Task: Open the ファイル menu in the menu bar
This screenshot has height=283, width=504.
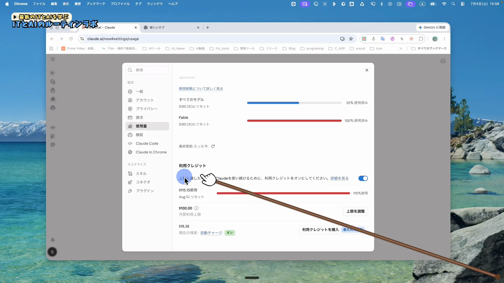Action: click(39, 4)
